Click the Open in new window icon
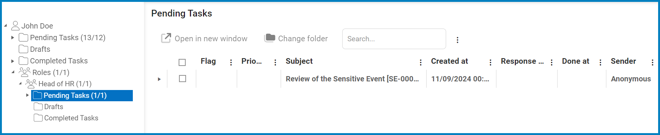The image size is (660, 135). pyautogui.click(x=166, y=38)
